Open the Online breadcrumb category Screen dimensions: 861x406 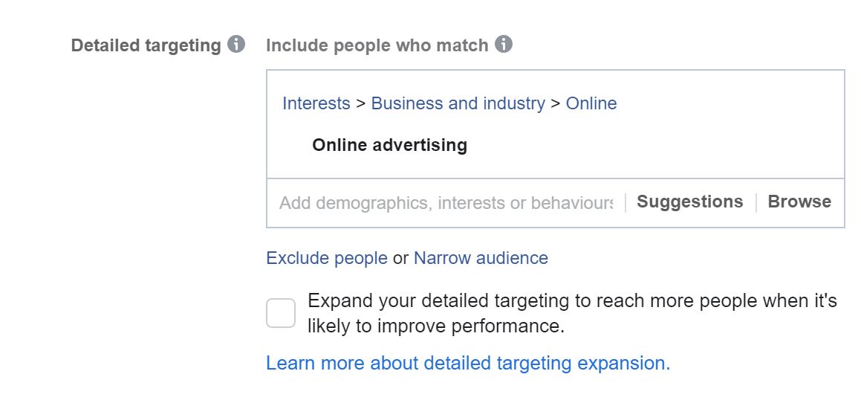click(591, 103)
